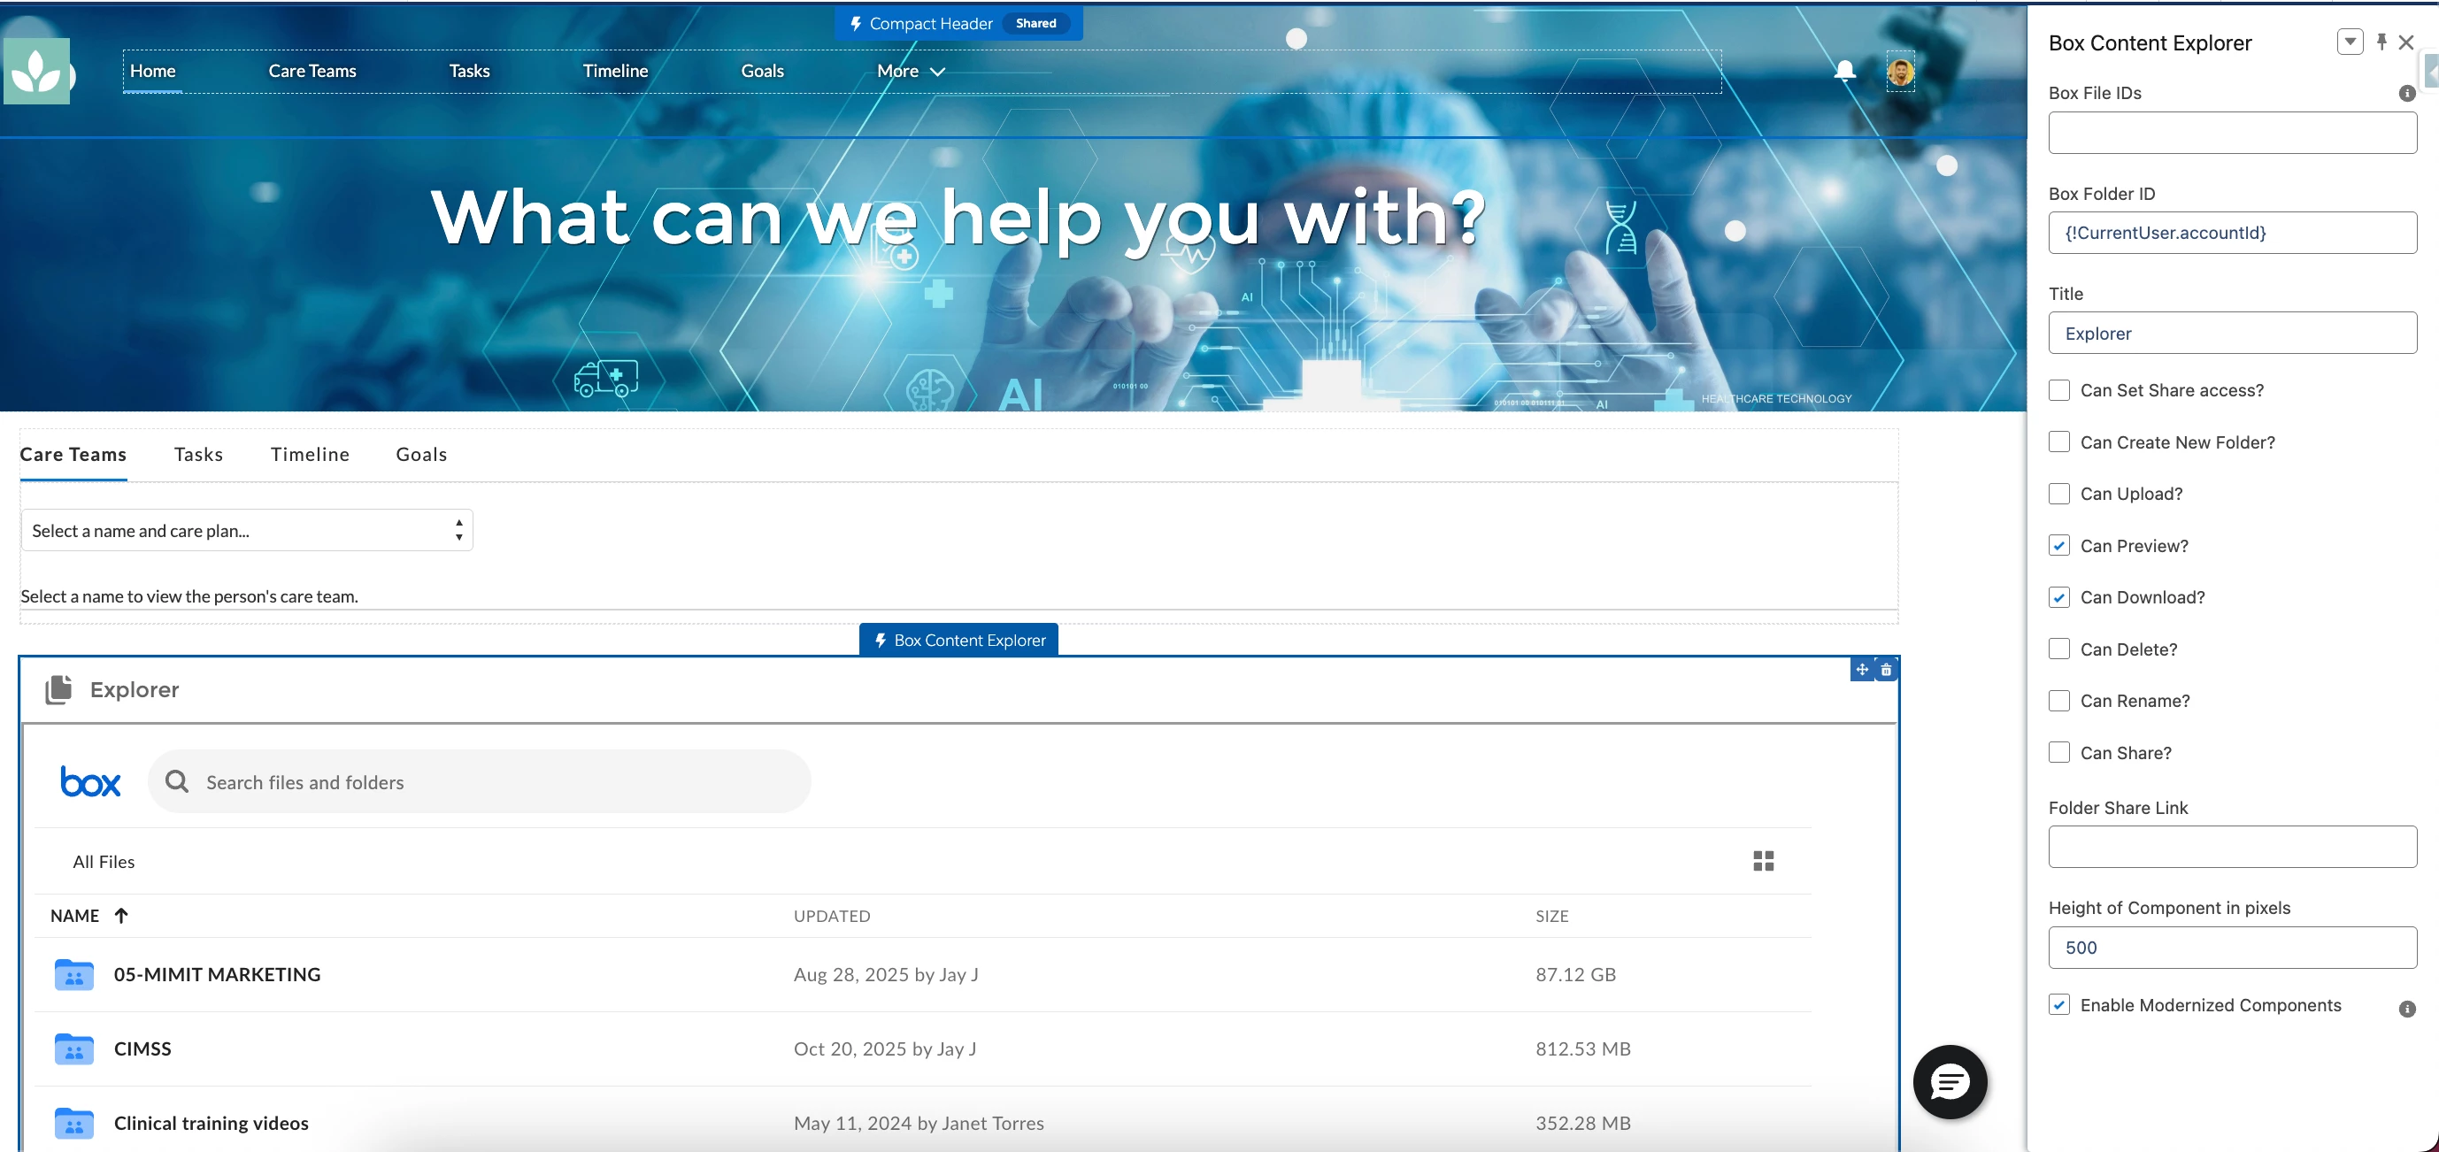Open the chat bubble button
This screenshot has height=1152, width=2439.
pos(1950,1081)
